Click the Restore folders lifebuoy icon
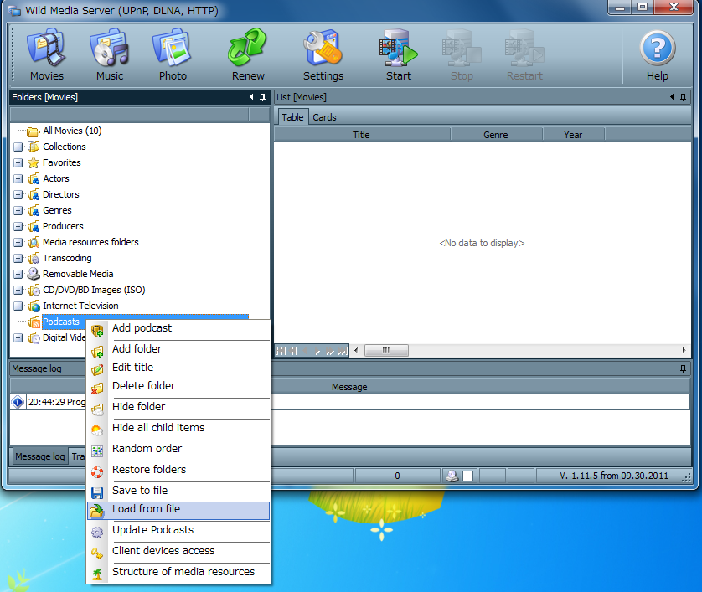This screenshot has height=592, width=702. coord(97,472)
